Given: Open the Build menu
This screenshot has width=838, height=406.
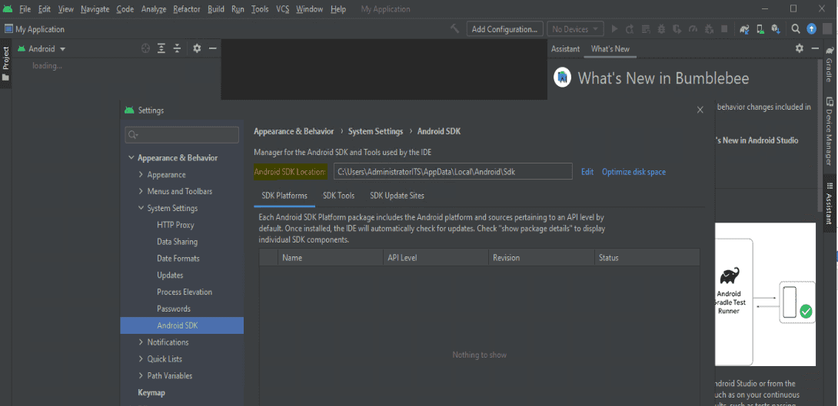Looking at the screenshot, I should tap(216, 9).
